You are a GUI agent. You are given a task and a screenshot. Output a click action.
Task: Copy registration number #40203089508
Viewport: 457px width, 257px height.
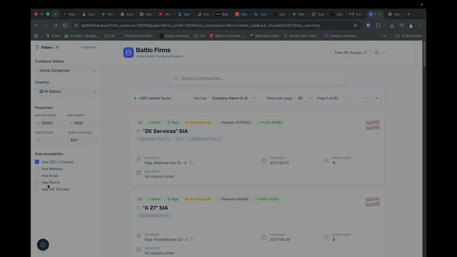(x=168, y=216)
